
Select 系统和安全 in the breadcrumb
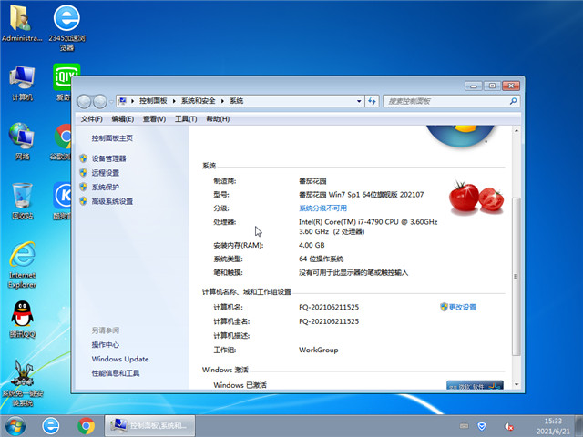[199, 101]
